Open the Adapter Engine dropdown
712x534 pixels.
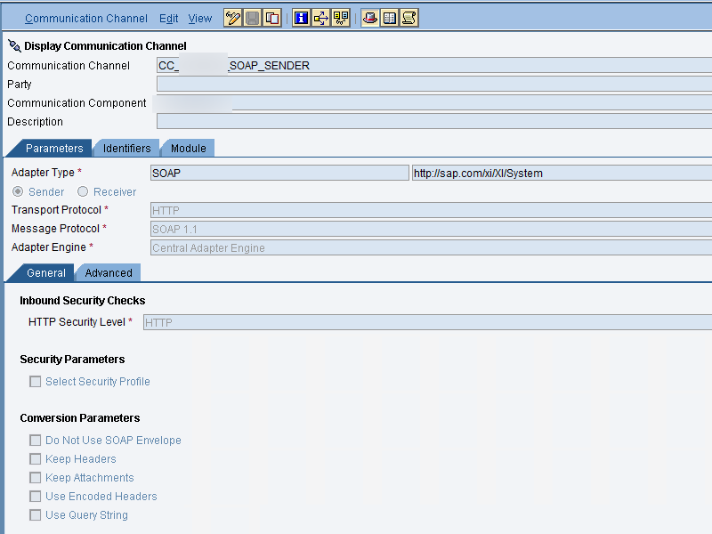coord(431,247)
